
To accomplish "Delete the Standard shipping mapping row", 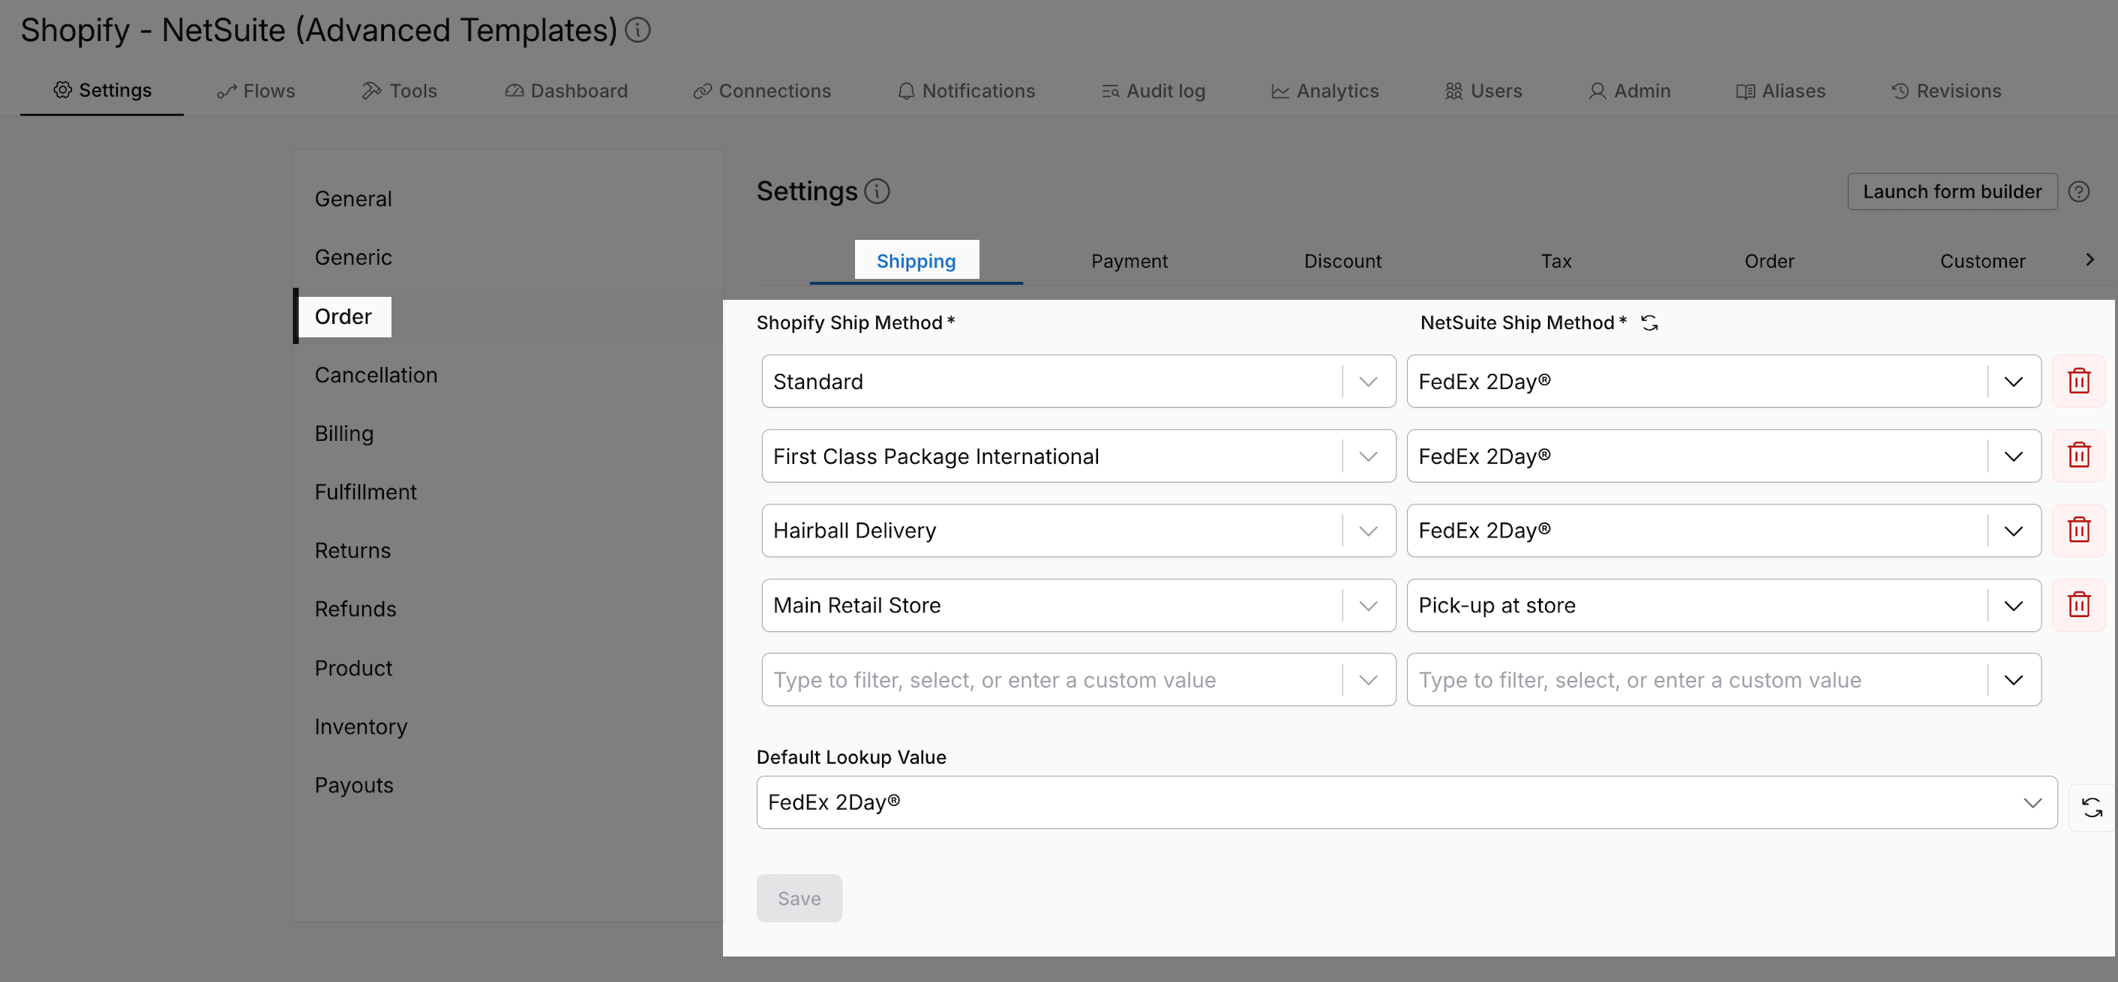I will tap(2078, 382).
